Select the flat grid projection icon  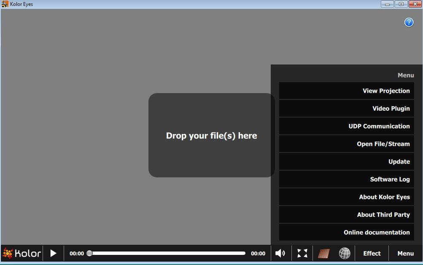323,253
